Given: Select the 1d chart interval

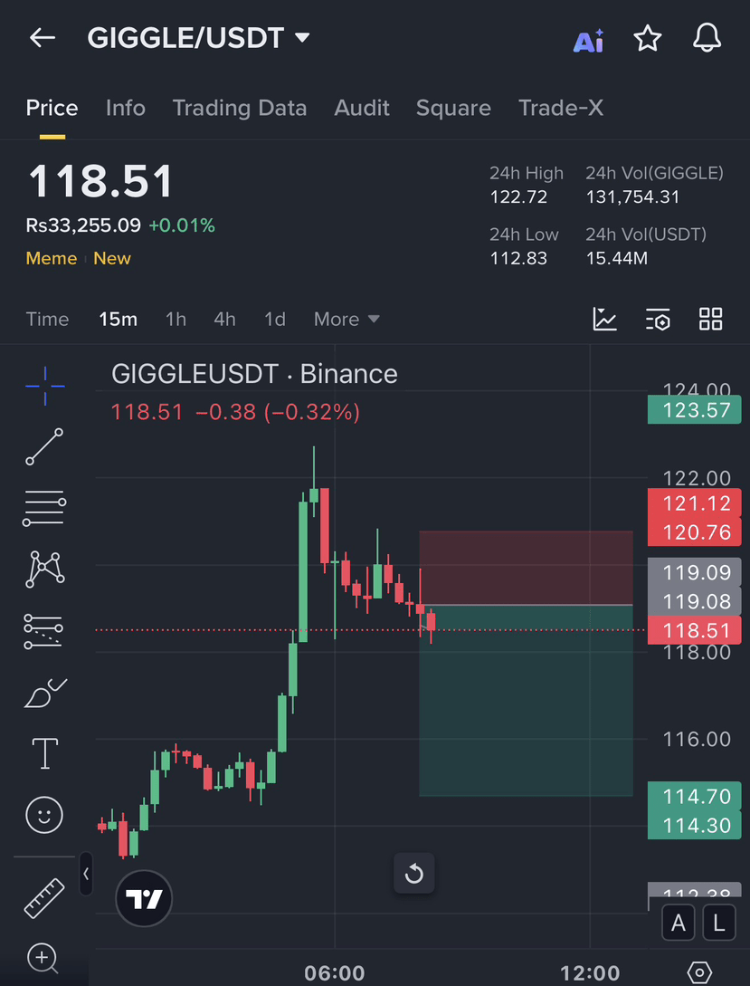Looking at the screenshot, I should coord(275,320).
